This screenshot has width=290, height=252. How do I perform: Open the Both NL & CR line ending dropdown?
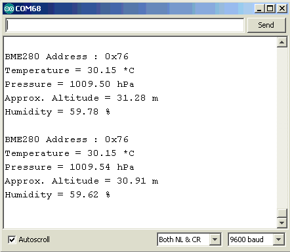(189, 239)
